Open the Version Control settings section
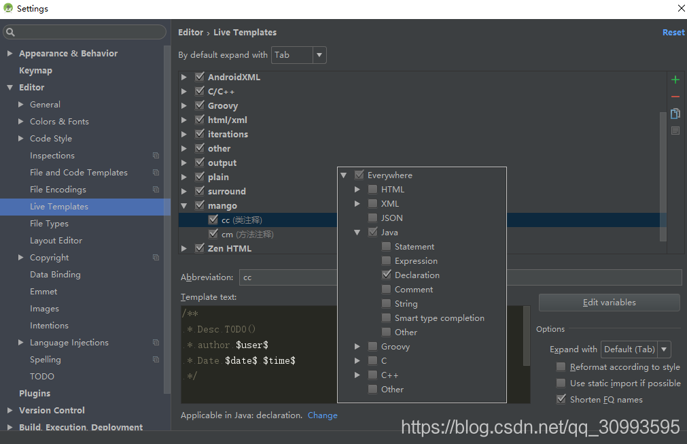Image resolution: width=687 pixels, height=444 pixels. pyautogui.click(x=52, y=410)
